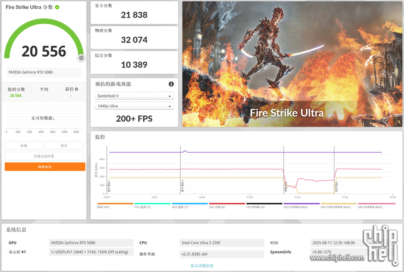Click the 20 556 value under 您的分数
The image size is (404, 272).
pos(16,96)
